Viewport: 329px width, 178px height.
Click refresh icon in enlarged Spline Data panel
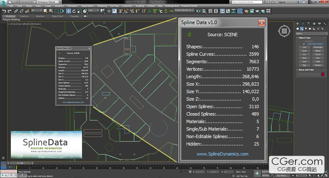(189, 35)
